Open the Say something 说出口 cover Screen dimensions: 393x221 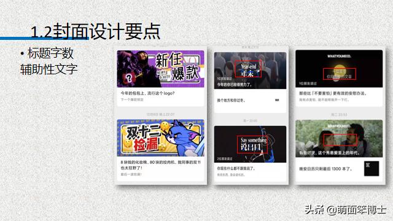(x=250, y=144)
